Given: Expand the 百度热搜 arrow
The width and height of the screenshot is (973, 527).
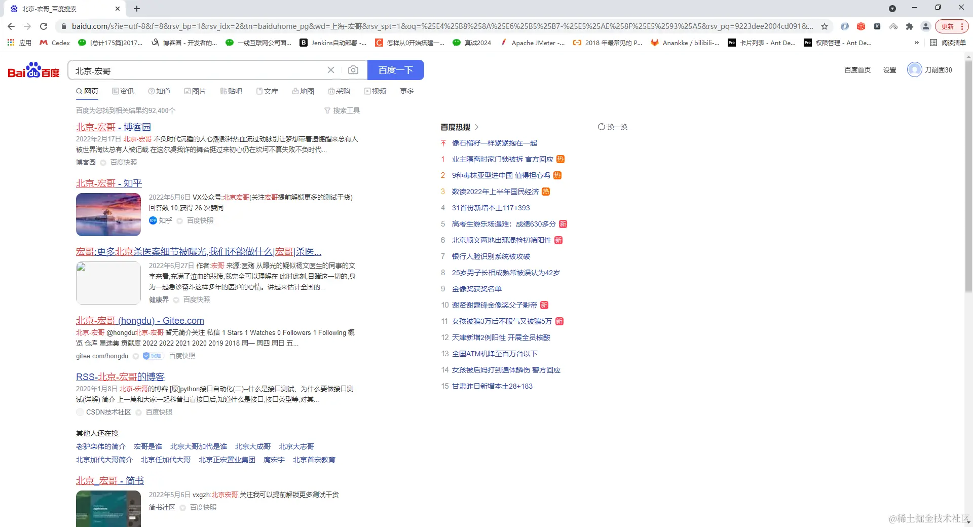Looking at the screenshot, I should coord(477,127).
